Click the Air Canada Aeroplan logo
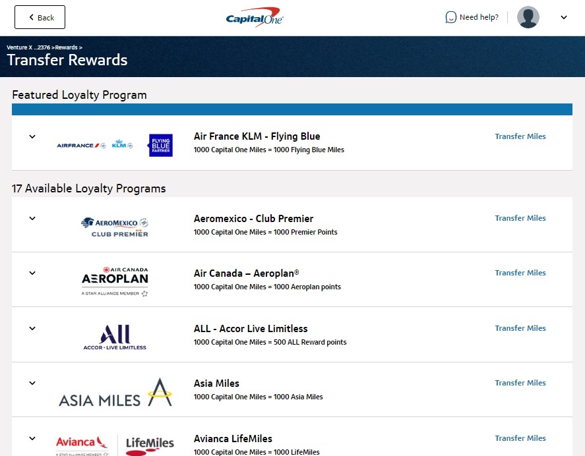 click(115, 281)
